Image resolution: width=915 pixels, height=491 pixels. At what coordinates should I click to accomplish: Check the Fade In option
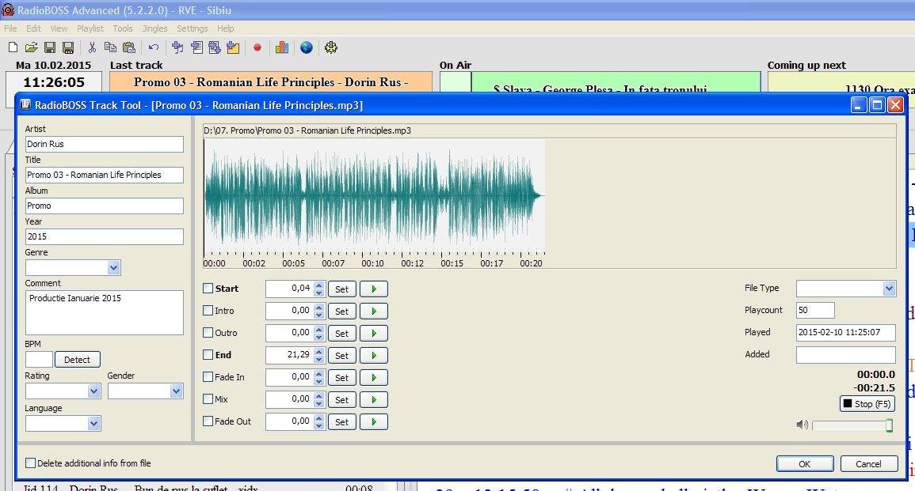[x=208, y=377]
